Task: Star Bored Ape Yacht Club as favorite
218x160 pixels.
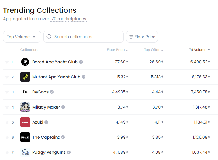Action: (x=7, y=62)
